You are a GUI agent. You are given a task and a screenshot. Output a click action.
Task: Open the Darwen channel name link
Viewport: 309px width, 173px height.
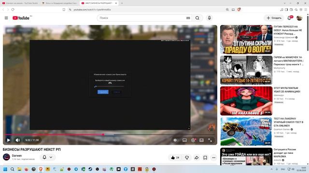(17, 156)
